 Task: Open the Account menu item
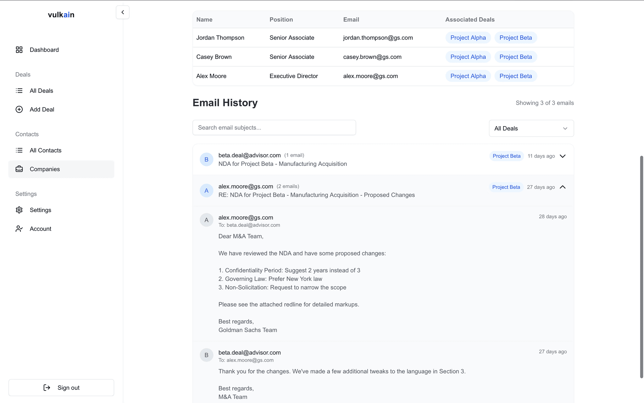point(41,229)
